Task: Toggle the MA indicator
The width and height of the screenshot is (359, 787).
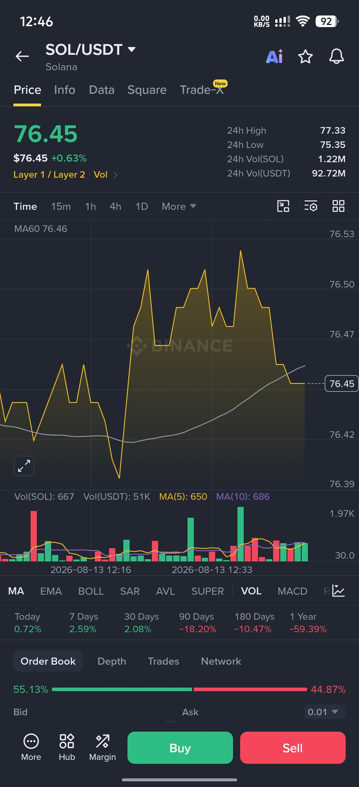Action: coord(16,591)
